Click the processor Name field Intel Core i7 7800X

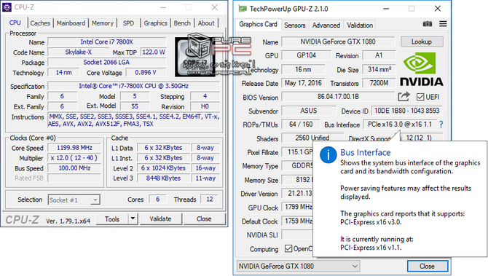107,42
